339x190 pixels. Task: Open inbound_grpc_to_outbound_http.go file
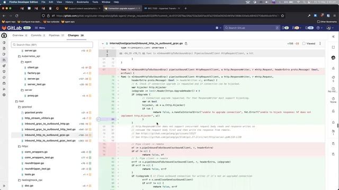47,124
